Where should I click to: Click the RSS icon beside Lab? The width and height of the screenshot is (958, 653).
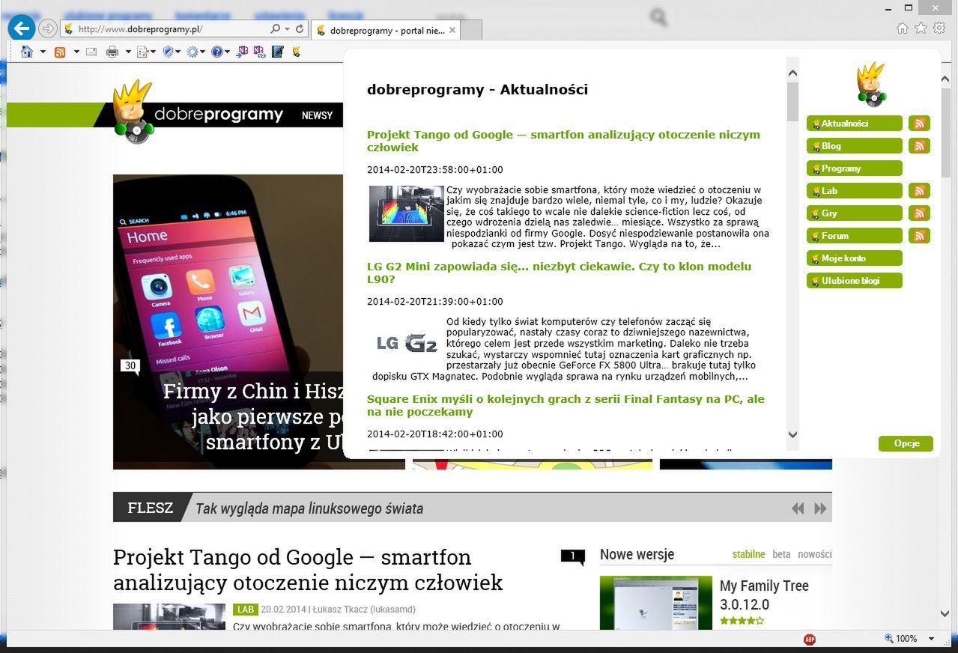tap(920, 191)
